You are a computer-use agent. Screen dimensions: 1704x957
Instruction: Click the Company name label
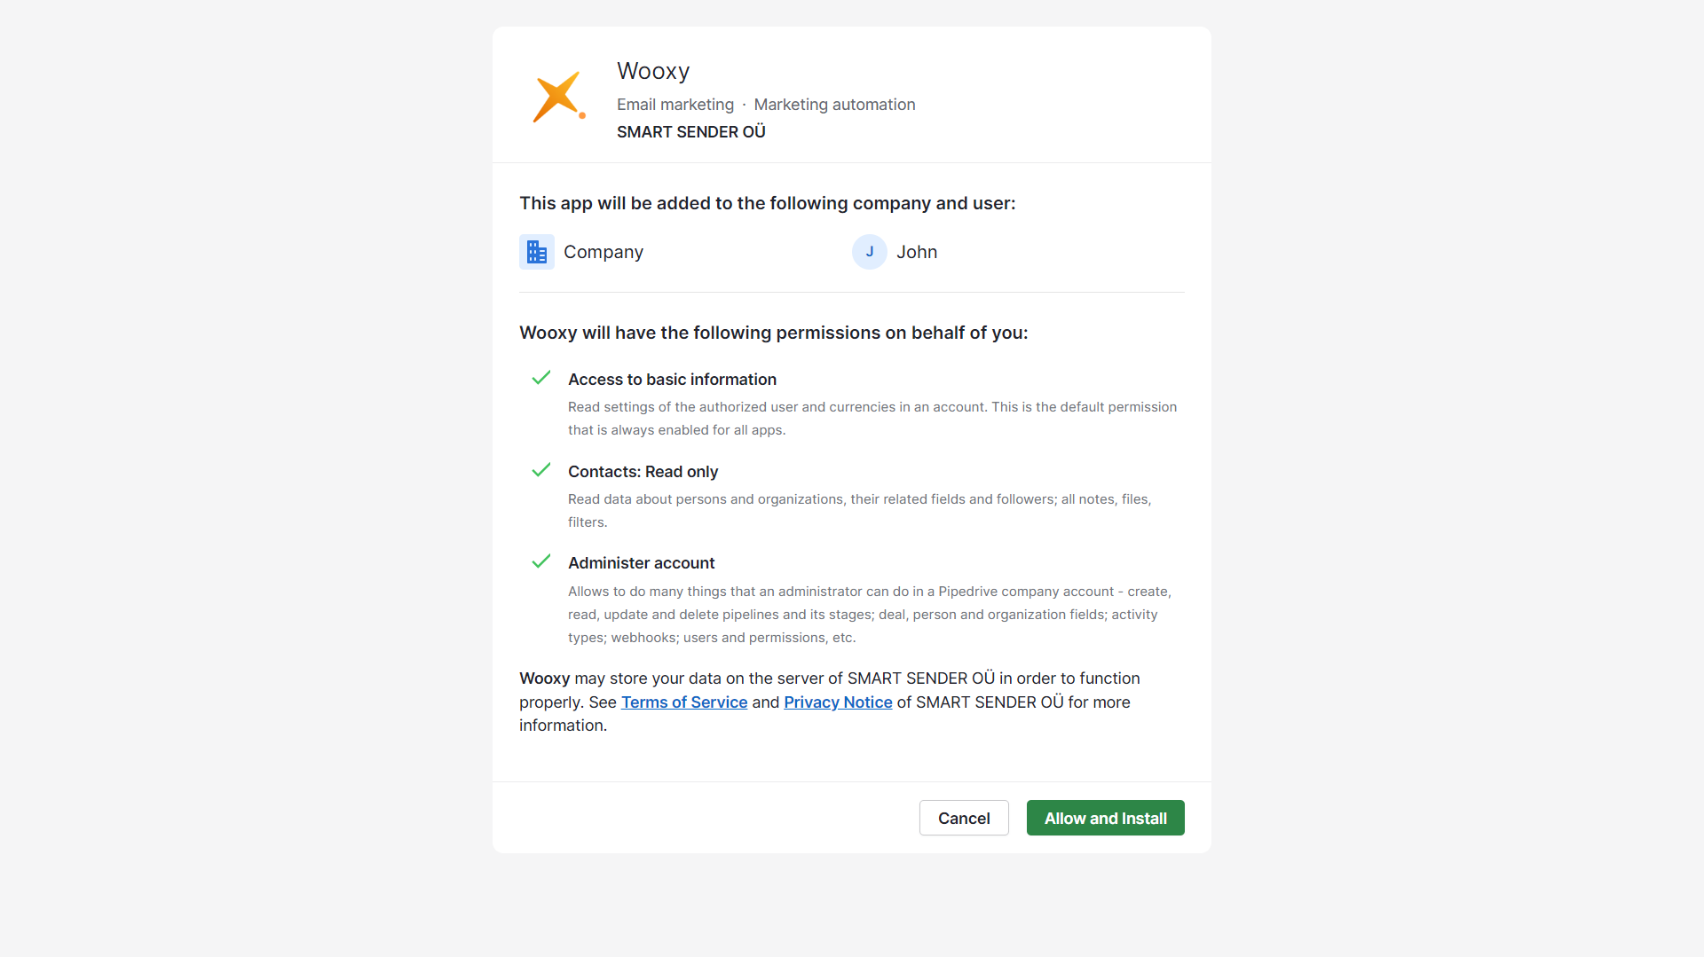tap(603, 252)
